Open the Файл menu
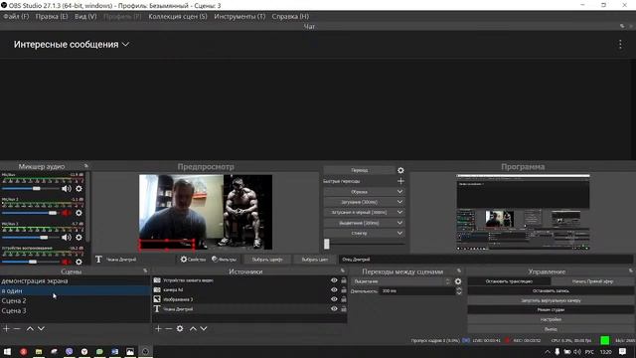Image resolution: width=636 pixels, height=358 pixels. (x=16, y=16)
